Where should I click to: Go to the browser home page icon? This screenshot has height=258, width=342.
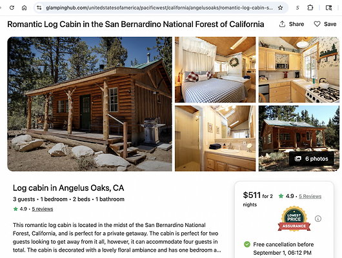(x=25, y=8)
